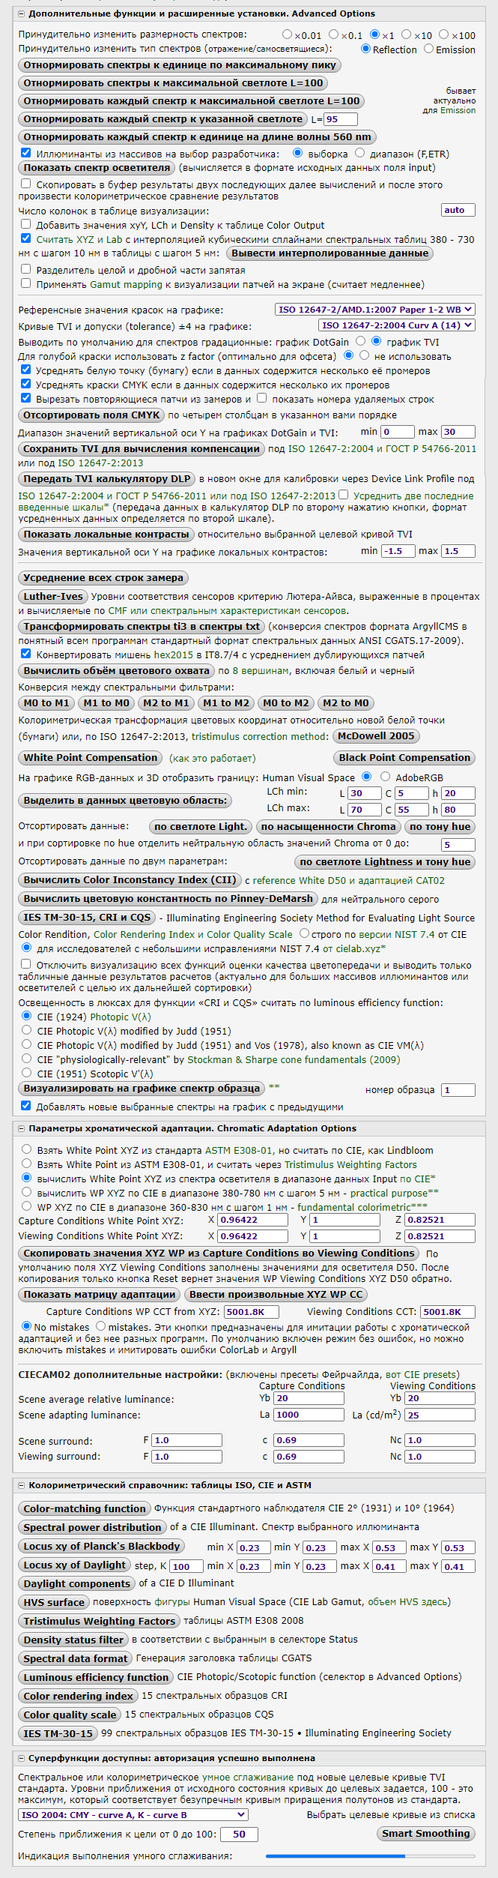The width and height of the screenshot is (498, 1878).
Task: Click Вычислить объём цветового охвата button
Action: (x=116, y=671)
